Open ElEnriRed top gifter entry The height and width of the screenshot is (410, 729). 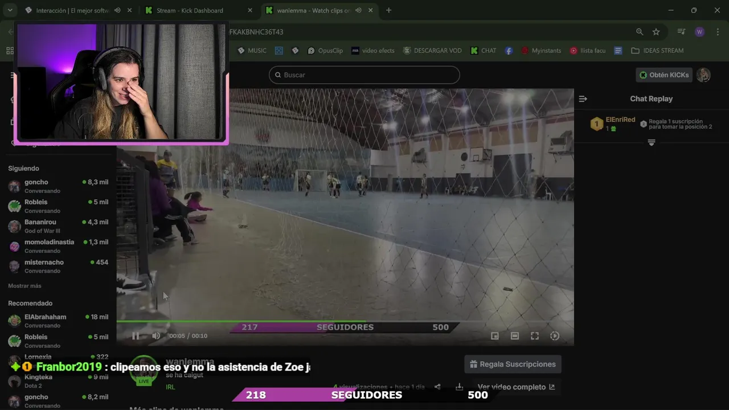tap(613, 124)
